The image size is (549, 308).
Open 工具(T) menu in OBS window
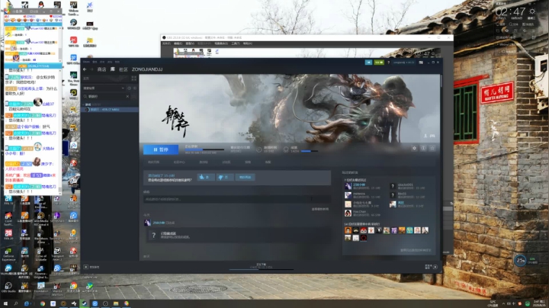236,43
